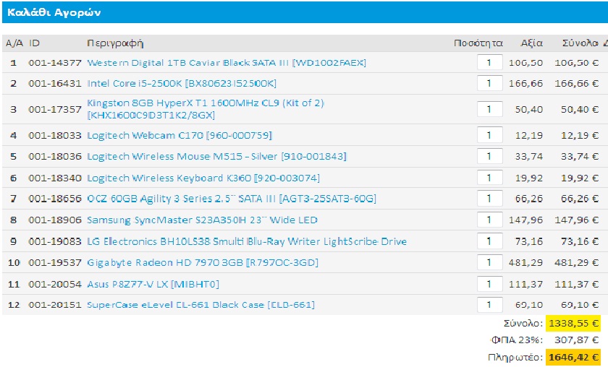Select product ID 001-19537
This screenshot has width=608, height=367.
click(x=55, y=263)
